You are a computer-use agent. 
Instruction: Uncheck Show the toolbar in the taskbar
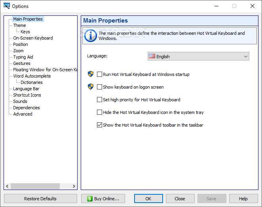tap(99, 125)
